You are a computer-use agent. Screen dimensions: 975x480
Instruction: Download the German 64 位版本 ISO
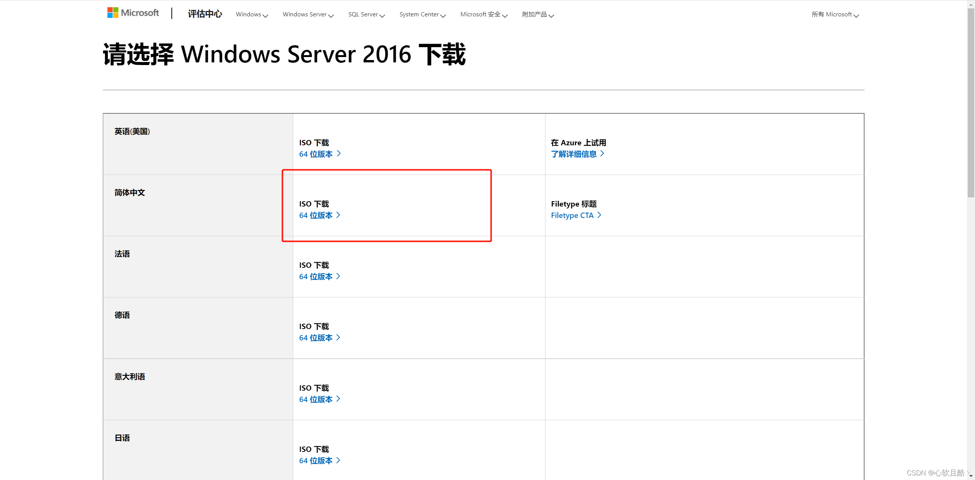pyautogui.click(x=316, y=338)
